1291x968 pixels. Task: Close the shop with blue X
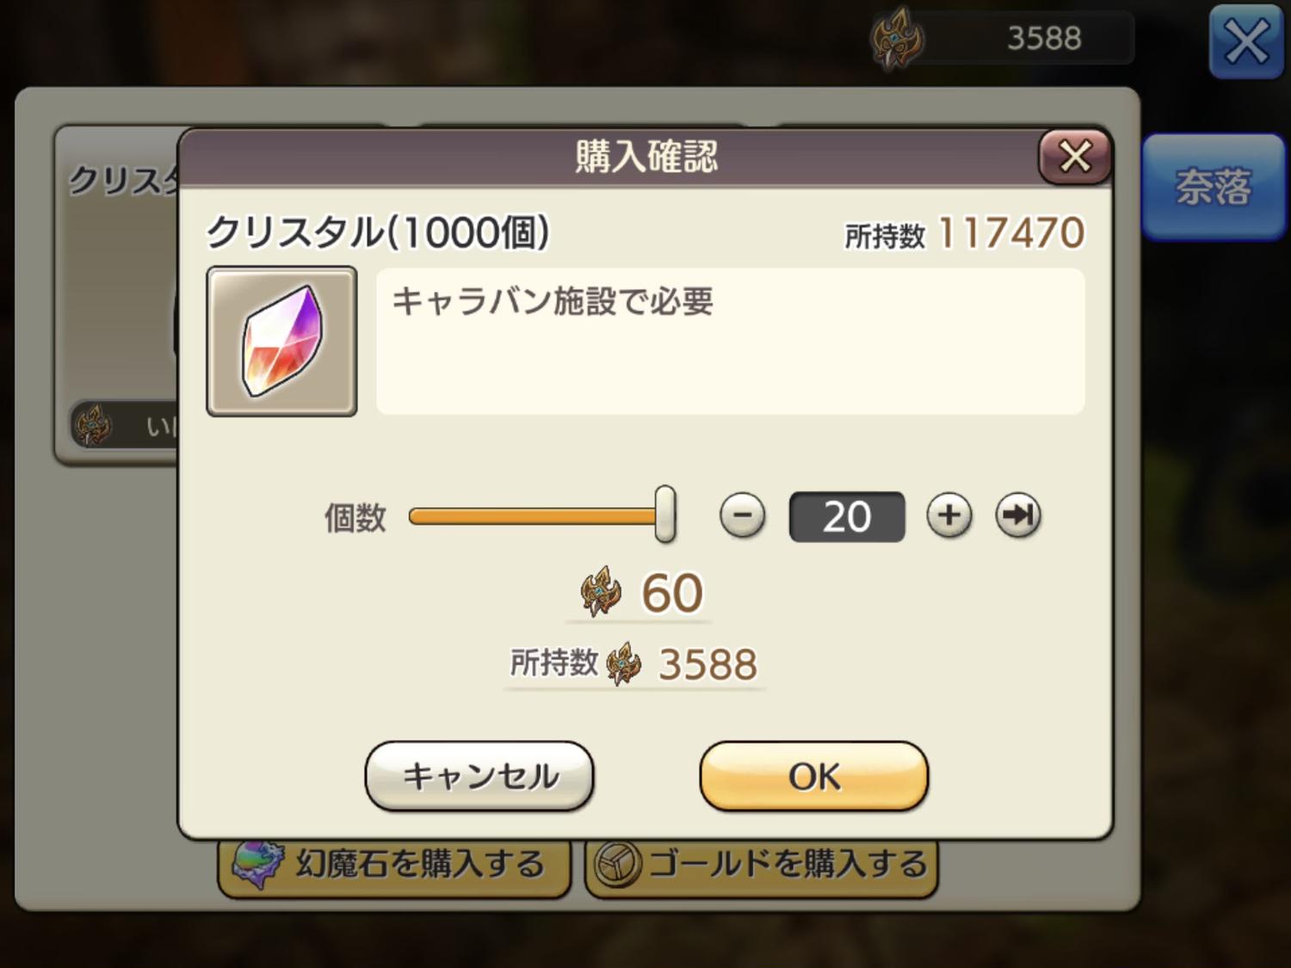[x=1245, y=41]
